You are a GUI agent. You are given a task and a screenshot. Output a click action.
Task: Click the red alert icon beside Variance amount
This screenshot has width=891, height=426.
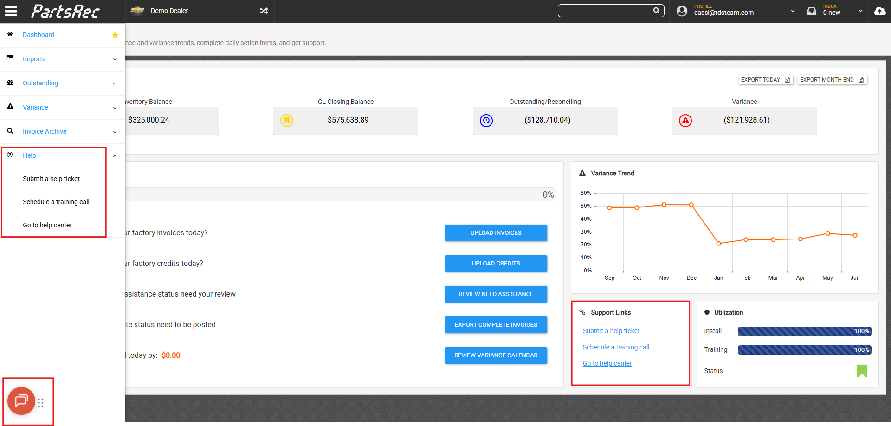tap(685, 121)
